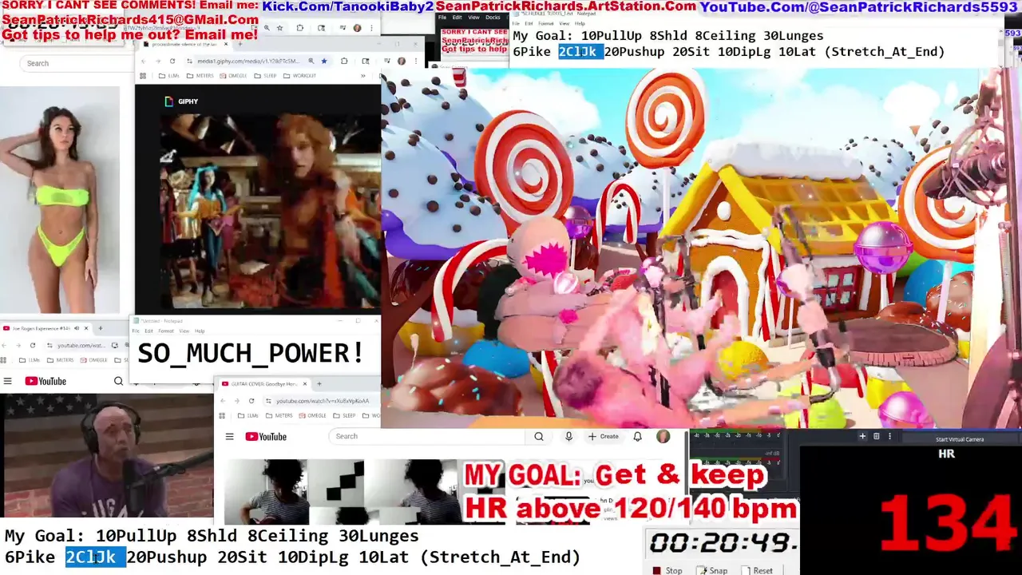Viewport: 1022px width, 575px height.
Task: Open the OMEGLE bookmark in the Giphy window
Action: pyautogui.click(x=233, y=76)
